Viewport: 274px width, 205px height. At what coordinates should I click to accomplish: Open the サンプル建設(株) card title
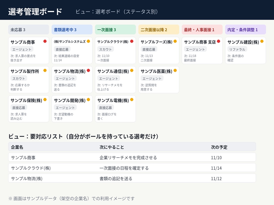tap(243, 42)
